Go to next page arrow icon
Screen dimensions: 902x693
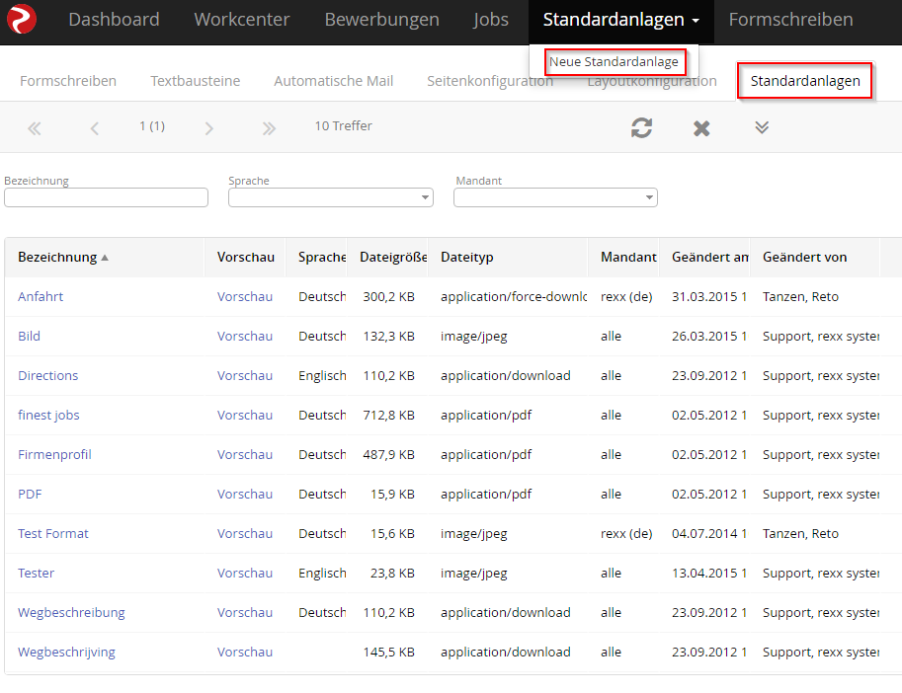[208, 128]
